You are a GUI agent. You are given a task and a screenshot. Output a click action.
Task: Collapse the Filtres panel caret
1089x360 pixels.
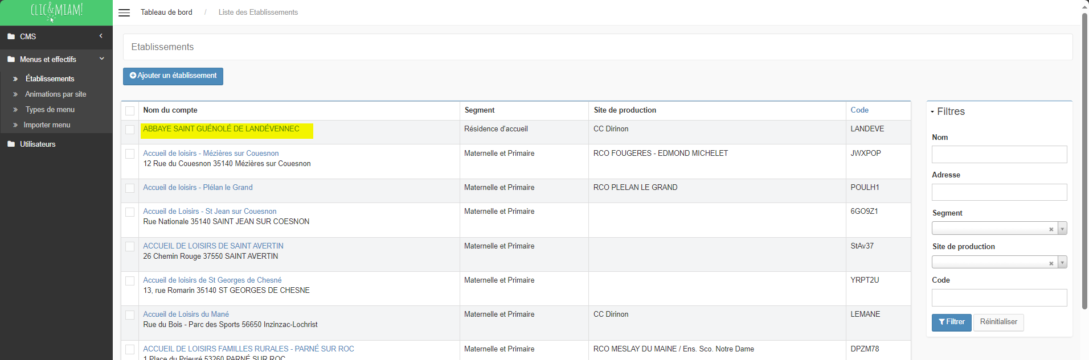tap(932, 111)
